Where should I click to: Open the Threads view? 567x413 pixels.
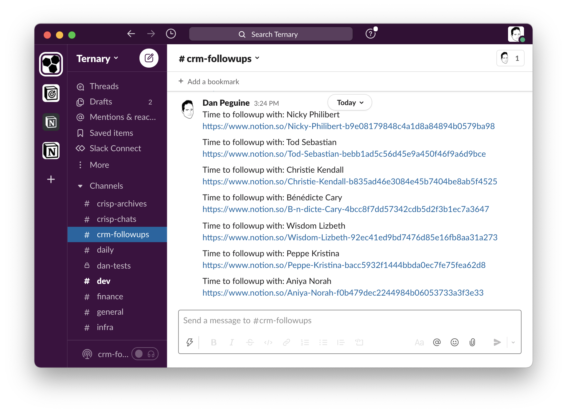104,86
